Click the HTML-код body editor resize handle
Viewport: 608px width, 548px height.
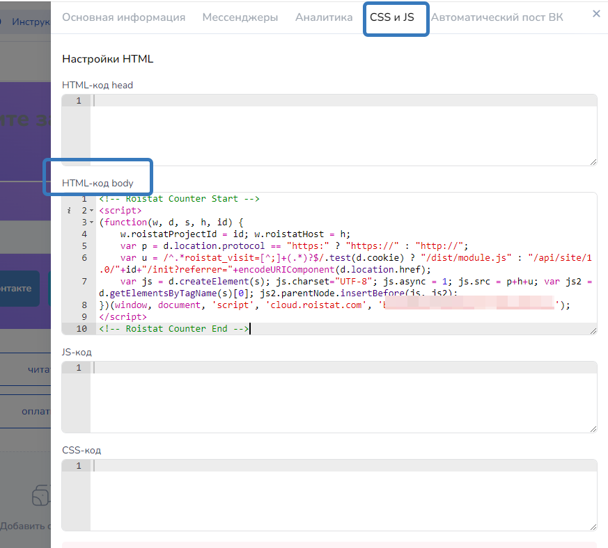tap(593, 331)
